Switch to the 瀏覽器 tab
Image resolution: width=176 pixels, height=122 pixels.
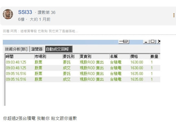[37, 49]
